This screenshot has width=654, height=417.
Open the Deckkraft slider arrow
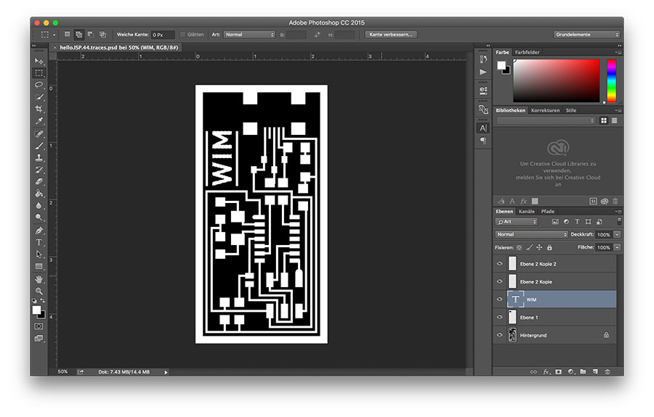(617, 235)
